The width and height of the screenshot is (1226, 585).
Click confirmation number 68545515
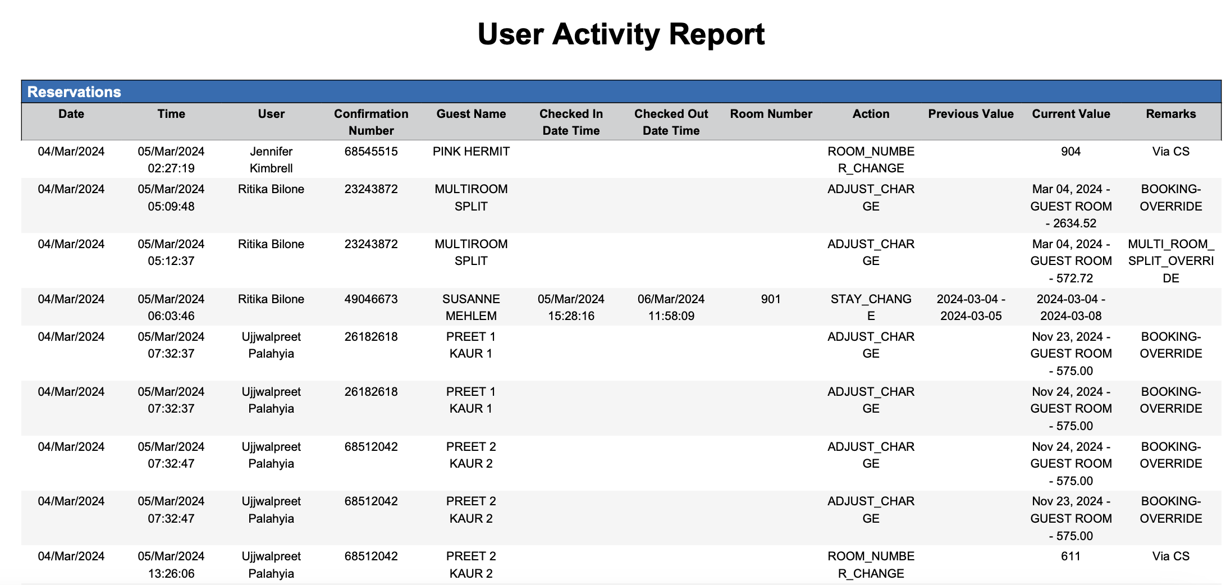[371, 152]
